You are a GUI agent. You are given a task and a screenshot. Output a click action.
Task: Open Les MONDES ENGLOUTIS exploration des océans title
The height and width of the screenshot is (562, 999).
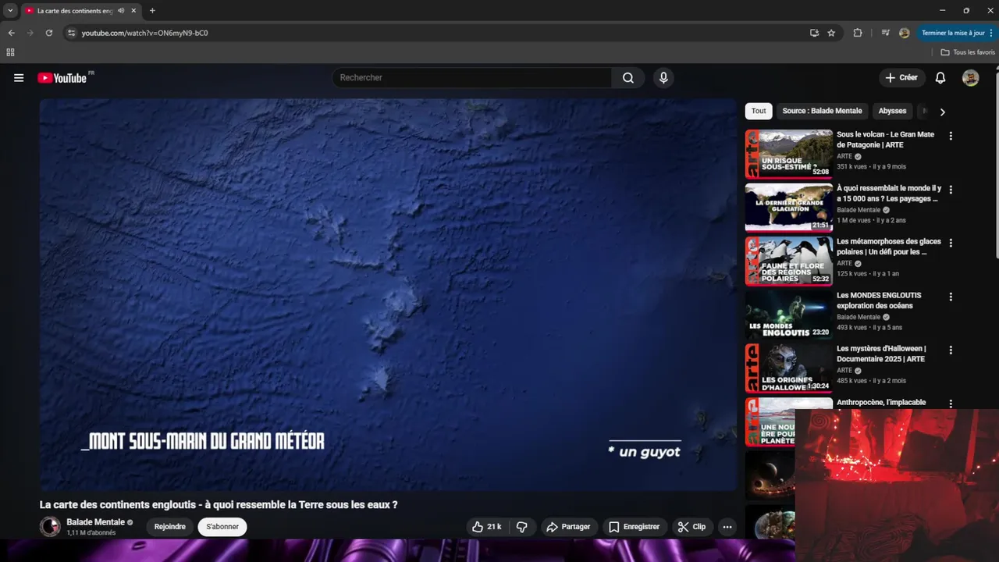pyautogui.click(x=879, y=301)
